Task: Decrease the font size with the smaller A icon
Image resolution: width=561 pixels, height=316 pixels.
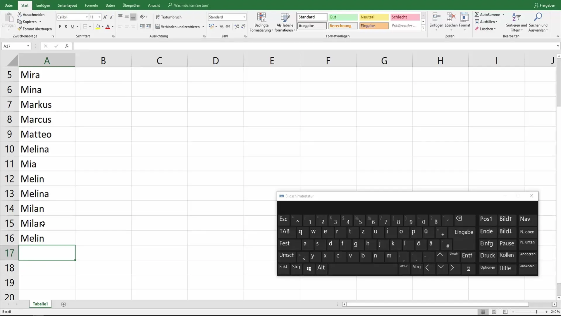Action: (111, 17)
